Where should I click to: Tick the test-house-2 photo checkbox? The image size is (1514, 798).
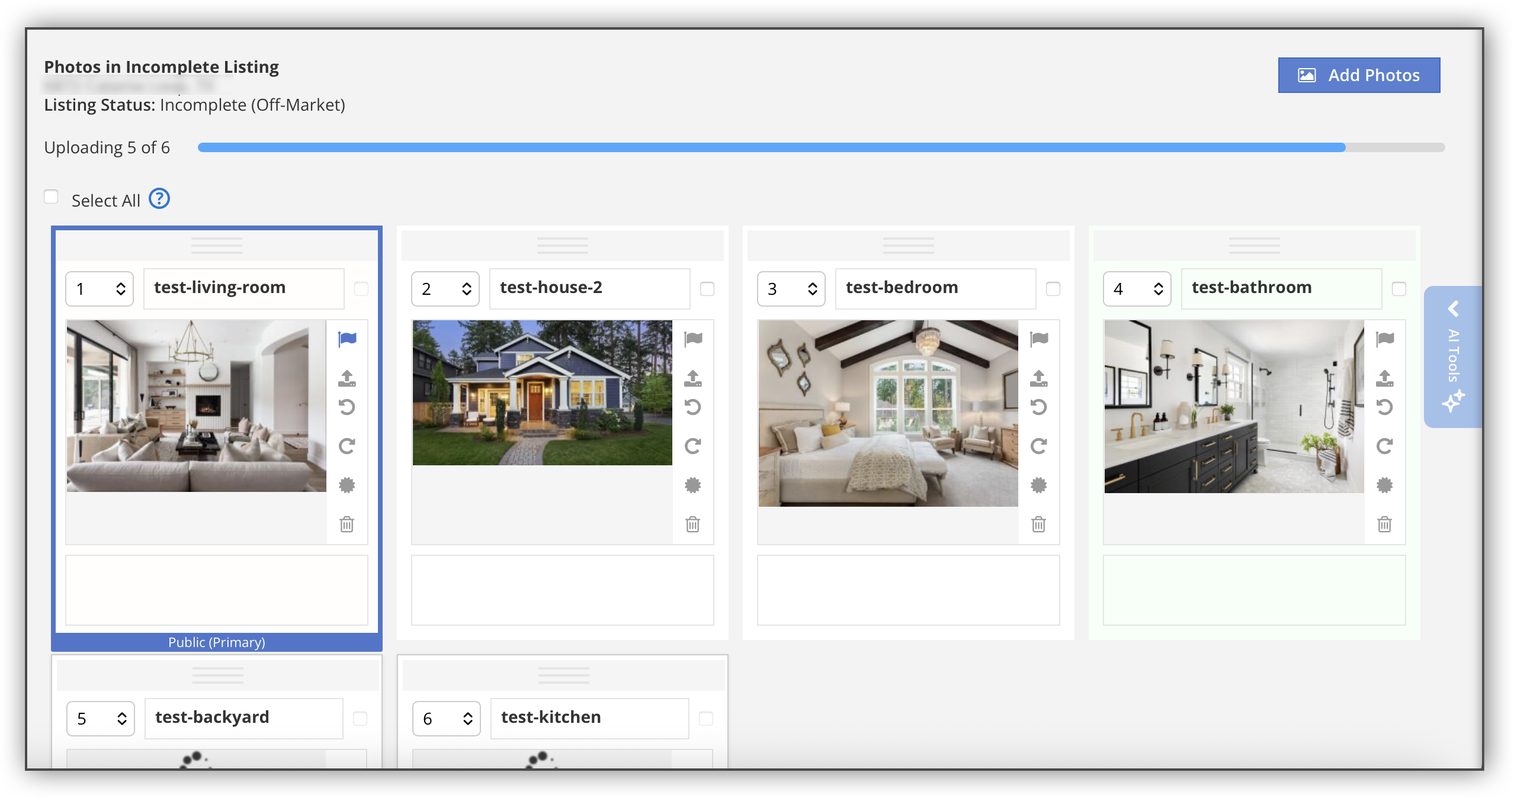click(707, 289)
